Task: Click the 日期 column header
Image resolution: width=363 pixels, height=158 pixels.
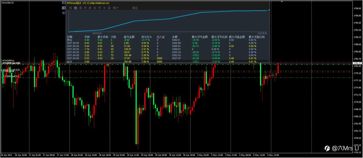Action: tap(69, 37)
